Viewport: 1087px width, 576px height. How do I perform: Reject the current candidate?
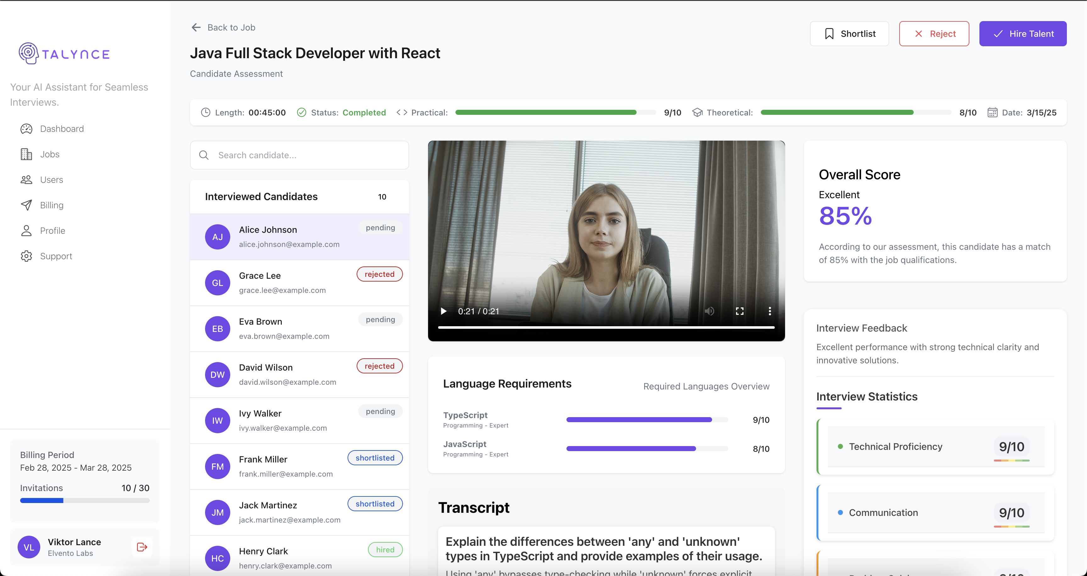click(934, 34)
